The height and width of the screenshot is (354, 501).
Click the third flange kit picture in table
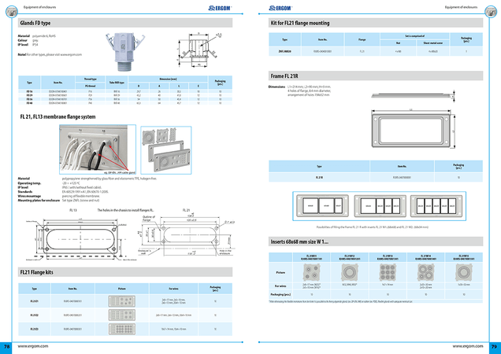122,329
